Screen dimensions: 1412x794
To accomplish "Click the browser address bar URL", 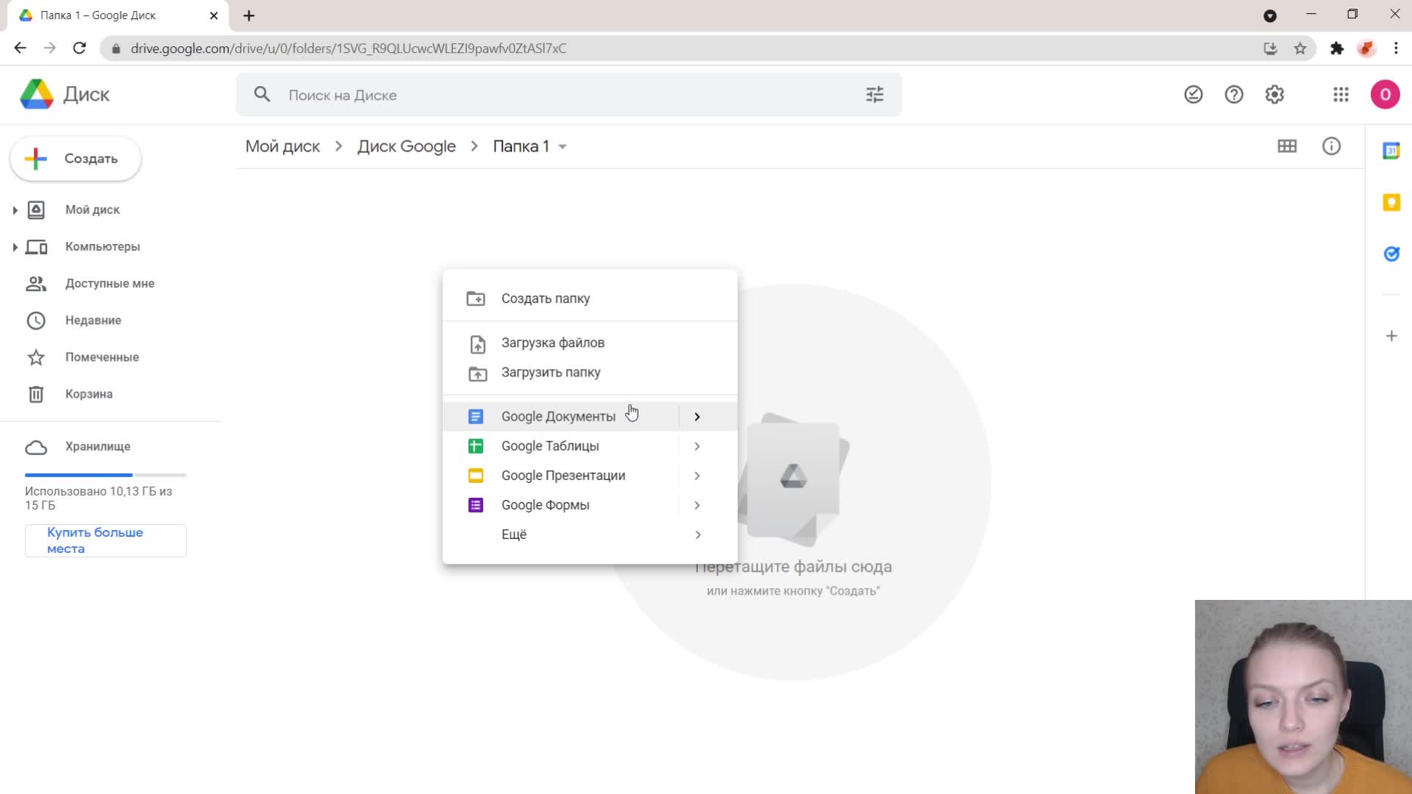I will coord(349,49).
